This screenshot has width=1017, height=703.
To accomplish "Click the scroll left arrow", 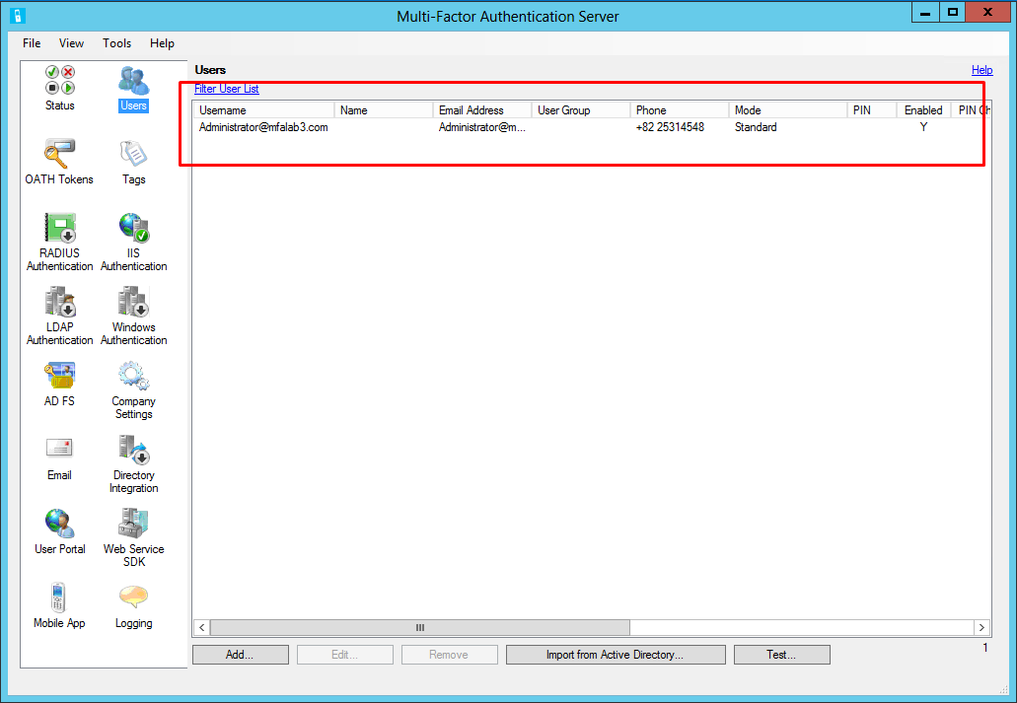I will 201,627.
